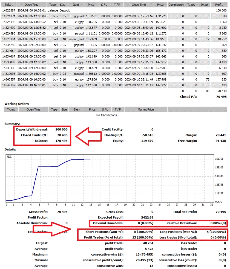Click close time 2024.09.09 01:43:36
The height and width of the screenshot is (269, 230).
139,39
